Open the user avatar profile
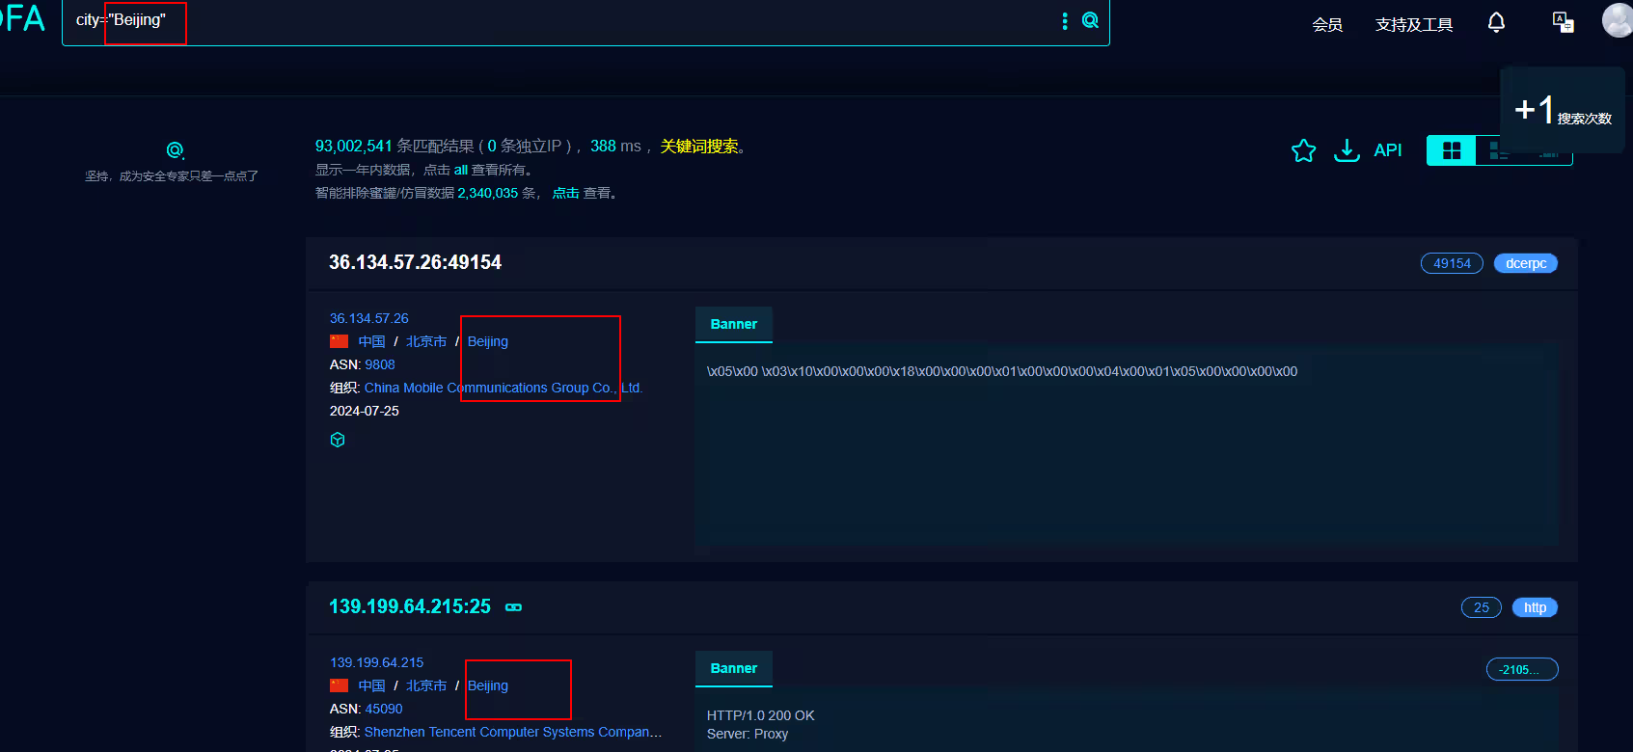1633x752 pixels. pos(1618,20)
